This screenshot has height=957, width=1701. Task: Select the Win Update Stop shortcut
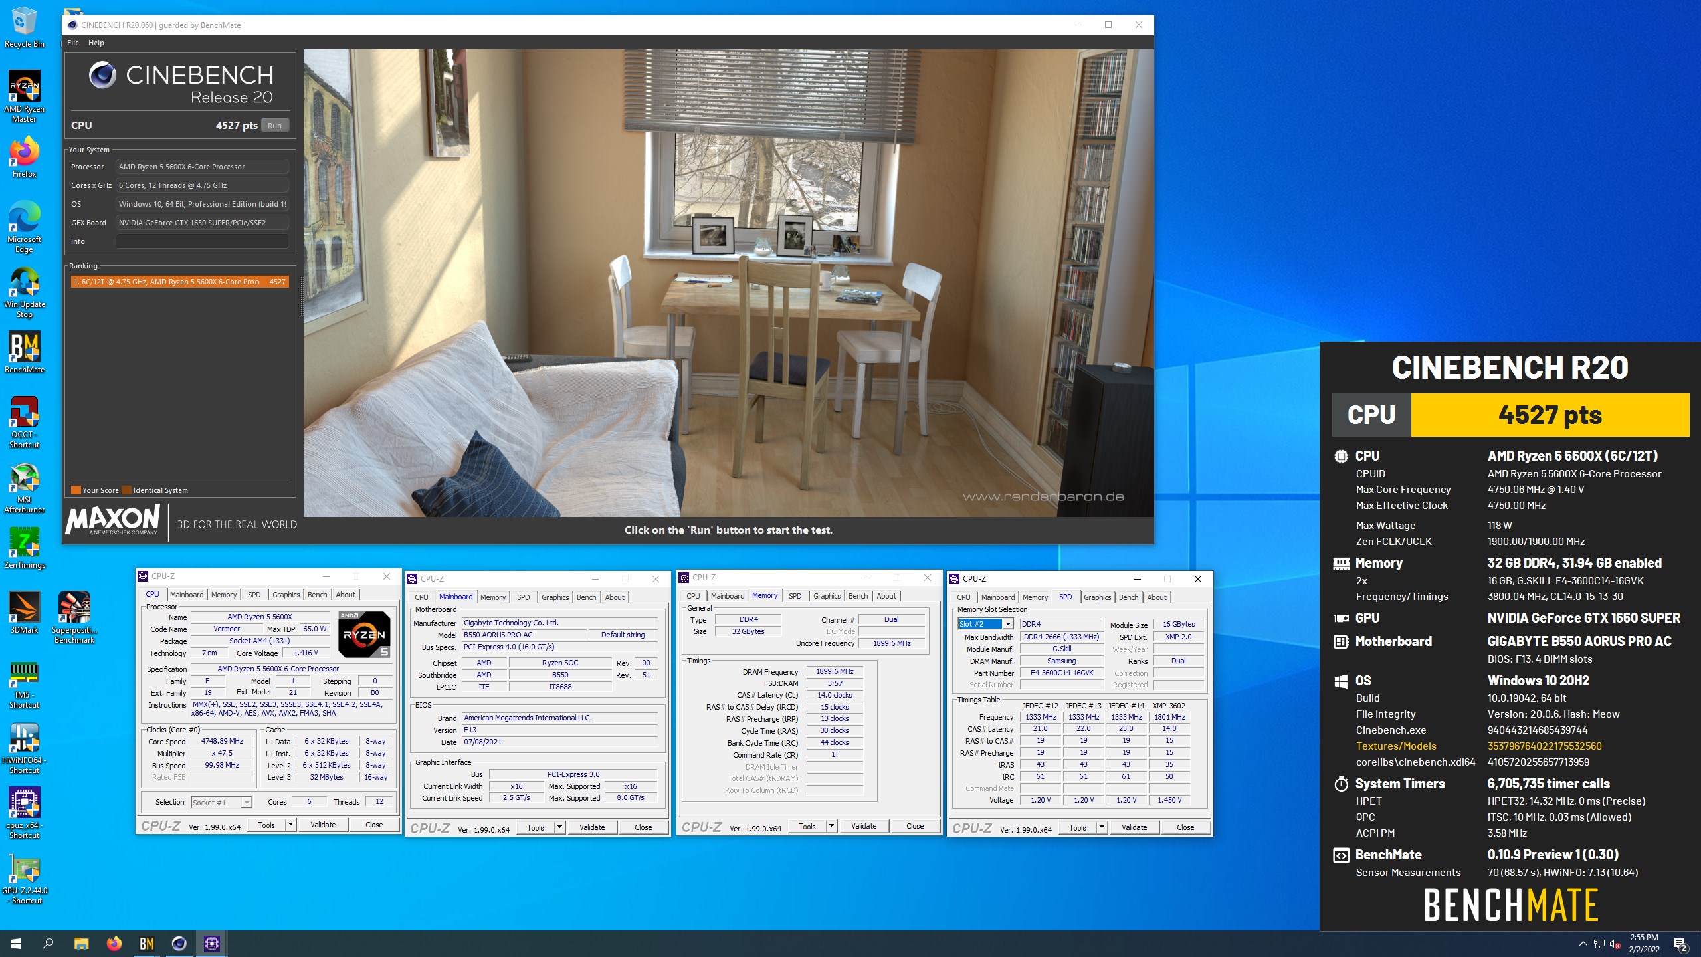tap(24, 292)
